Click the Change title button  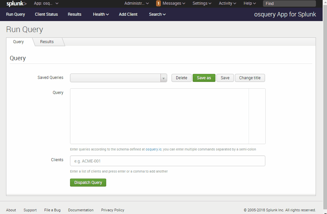250,78
